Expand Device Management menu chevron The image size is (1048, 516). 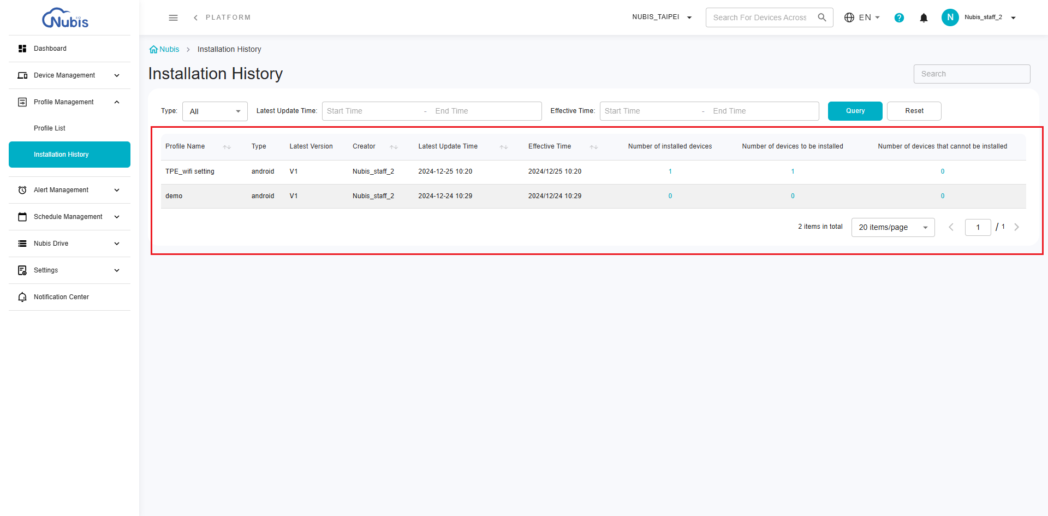point(117,75)
